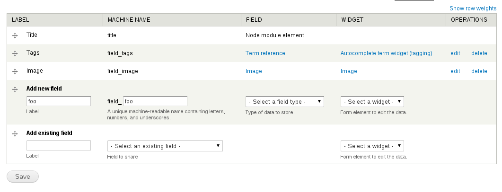The image size is (502, 192).
Task: Click the drag handle for Title row
Action: (x=15, y=36)
